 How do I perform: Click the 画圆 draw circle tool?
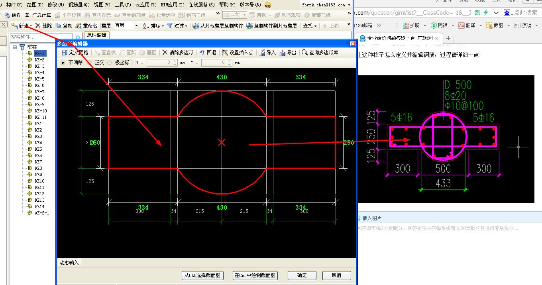[x=148, y=53]
